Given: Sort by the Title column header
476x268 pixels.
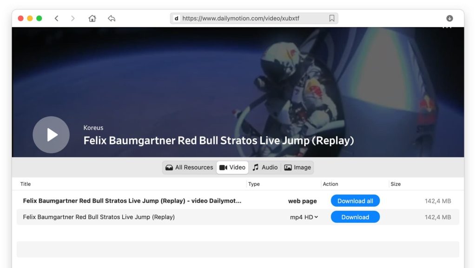Looking at the screenshot, I should tap(26, 184).
